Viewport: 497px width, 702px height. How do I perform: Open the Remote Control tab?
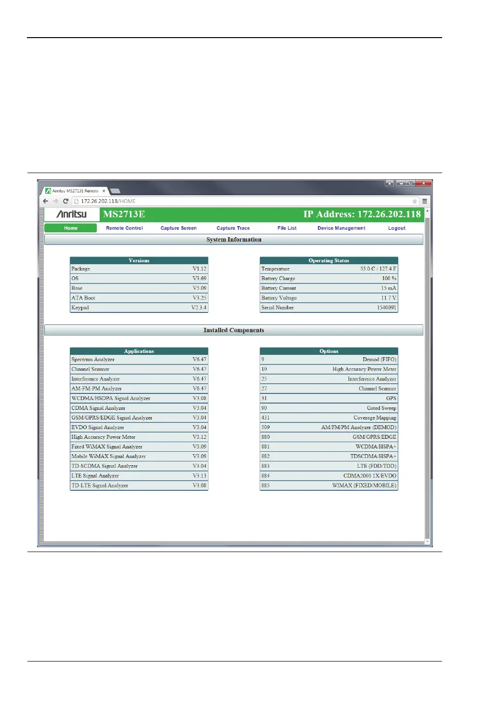point(124,228)
